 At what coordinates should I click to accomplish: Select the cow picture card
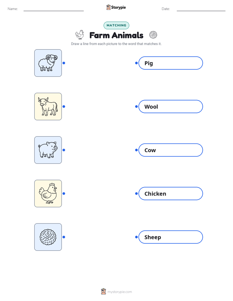(x=48, y=107)
